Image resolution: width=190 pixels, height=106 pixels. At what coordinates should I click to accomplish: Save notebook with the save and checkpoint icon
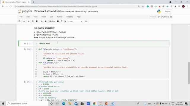[19, 21]
